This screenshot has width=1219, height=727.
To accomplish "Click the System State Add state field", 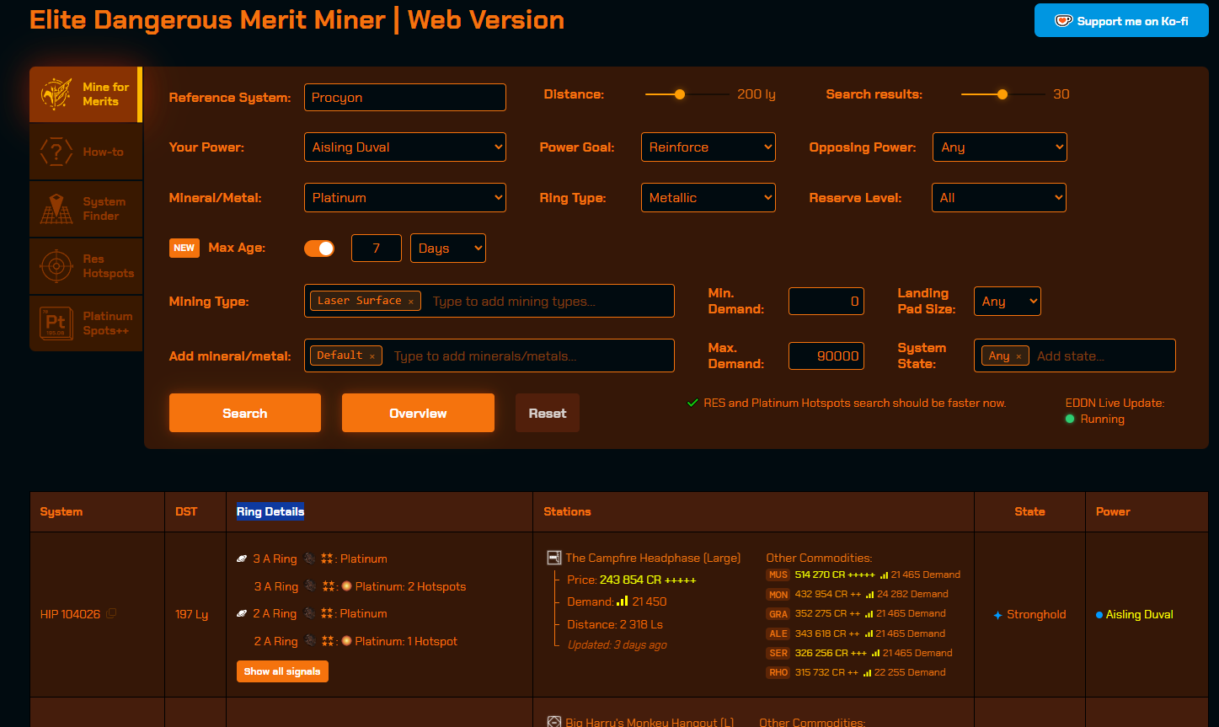I will click(x=1100, y=356).
